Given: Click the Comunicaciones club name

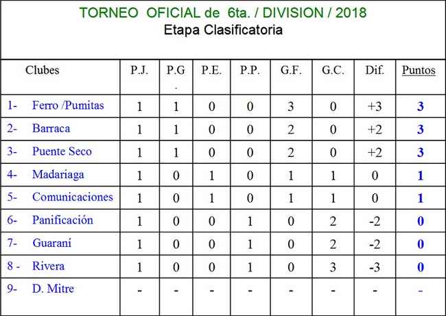Looking at the screenshot, I should click(72, 197).
